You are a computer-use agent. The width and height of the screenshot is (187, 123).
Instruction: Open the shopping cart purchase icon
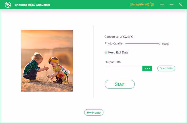point(152,4)
